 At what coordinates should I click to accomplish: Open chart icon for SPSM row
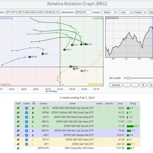click(x=18, y=113)
